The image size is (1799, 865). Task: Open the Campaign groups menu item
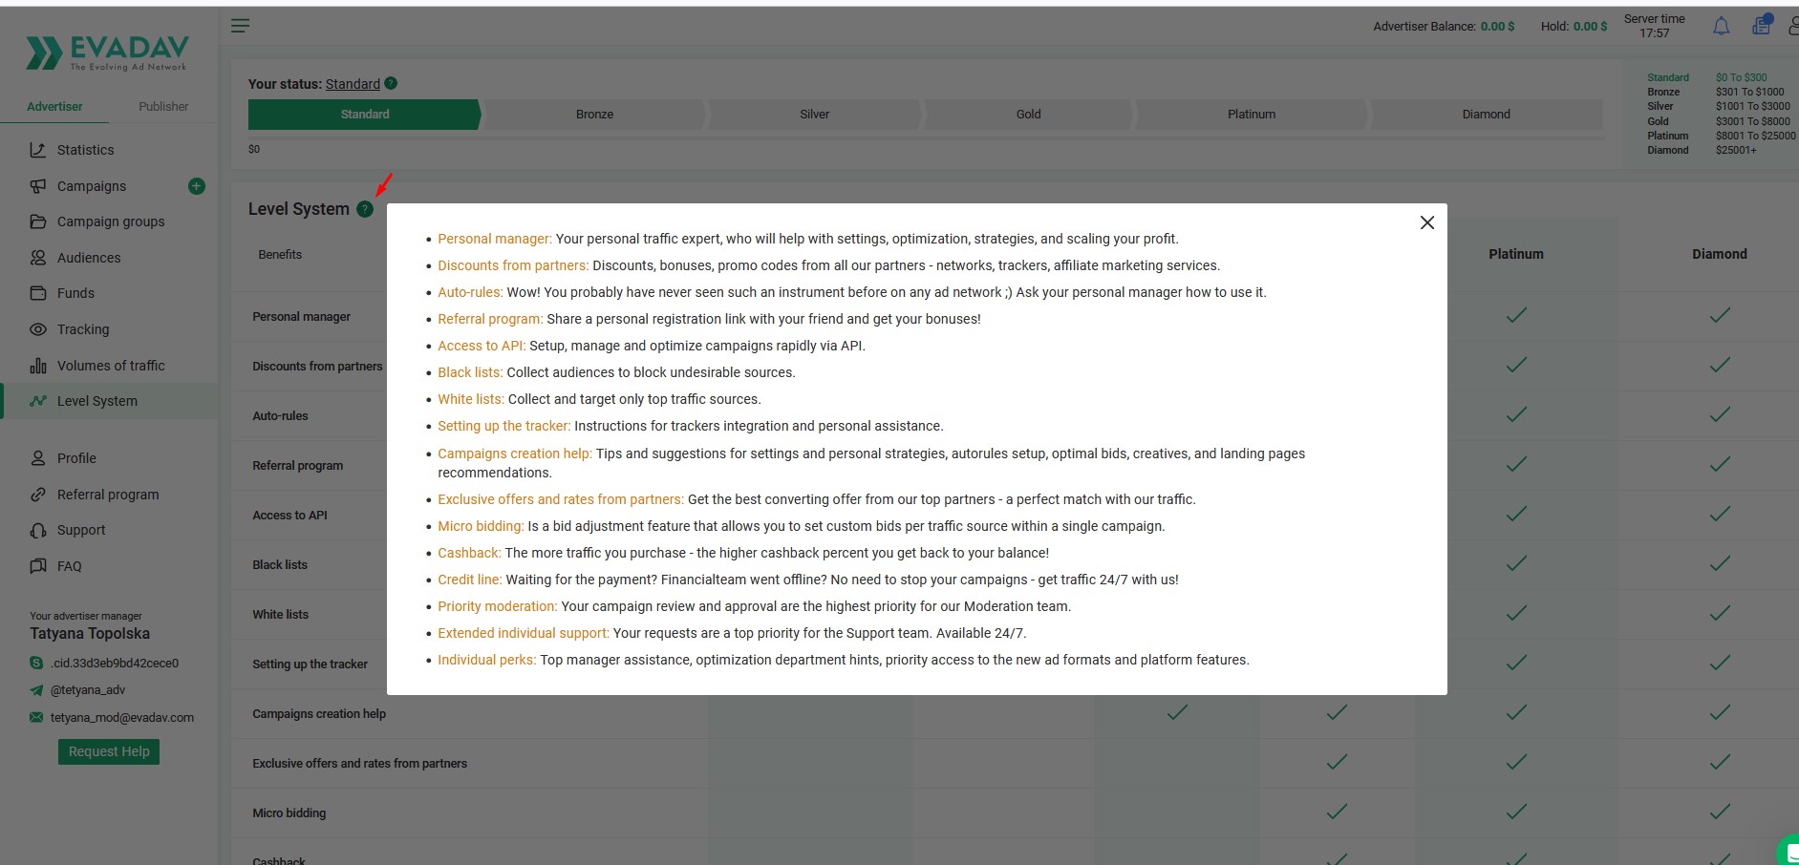pyautogui.click(x=111, y=222)
